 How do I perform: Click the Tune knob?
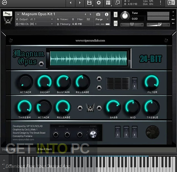(x=125, y=16)
